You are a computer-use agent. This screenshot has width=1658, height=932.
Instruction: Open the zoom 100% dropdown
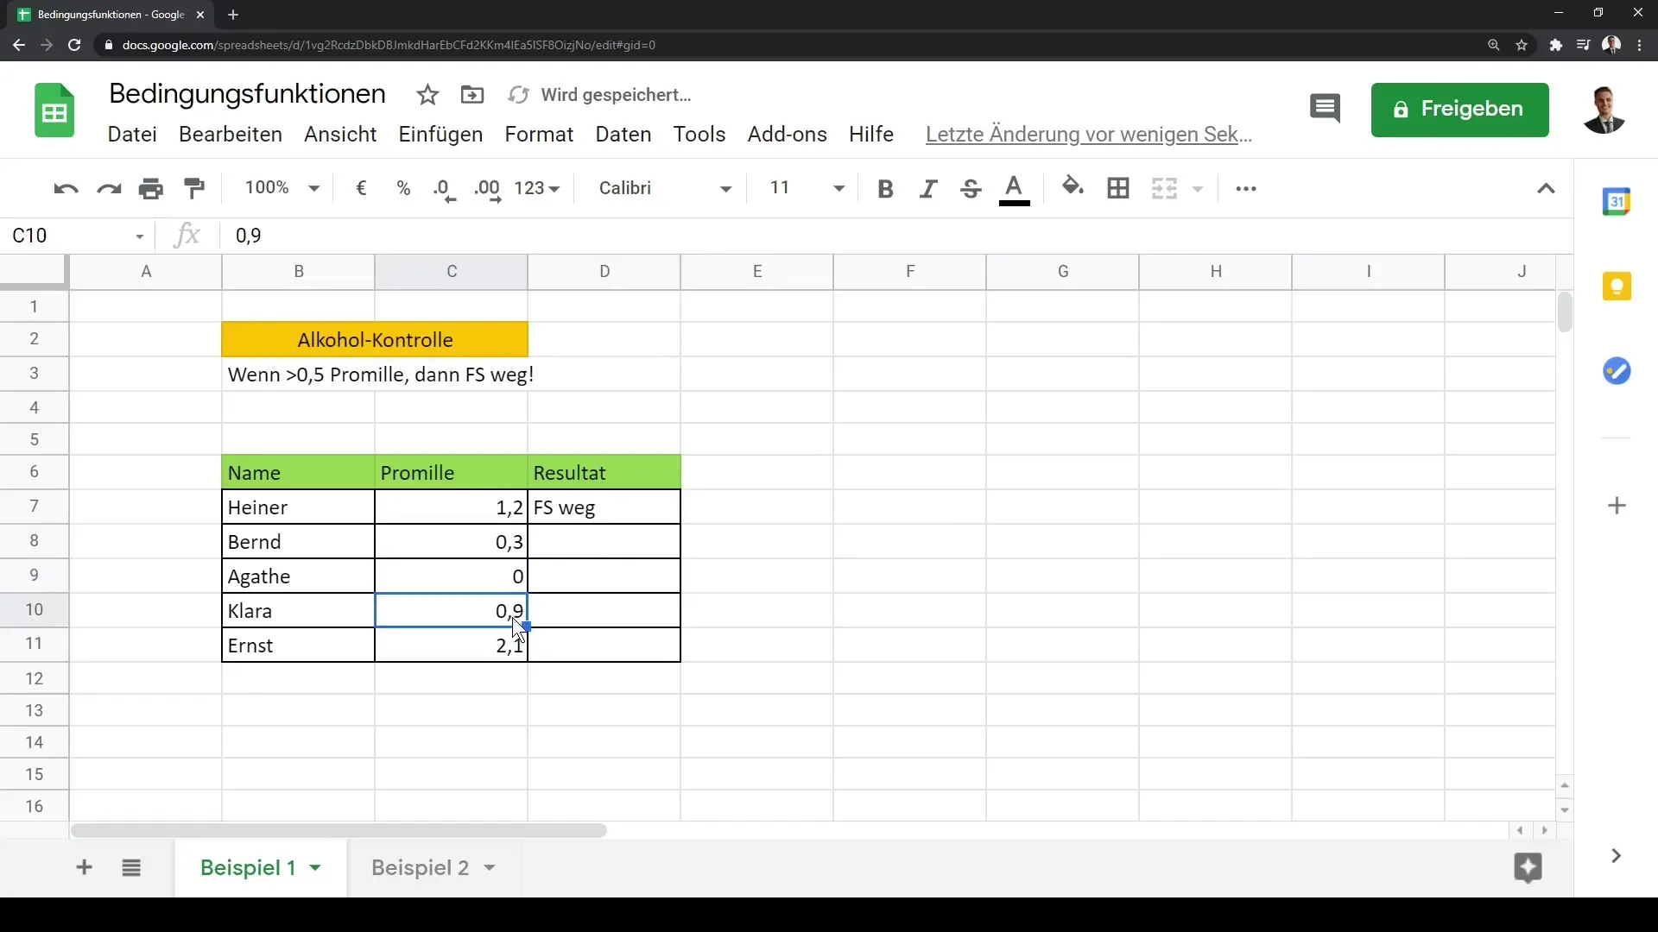[x=282, y=188]
